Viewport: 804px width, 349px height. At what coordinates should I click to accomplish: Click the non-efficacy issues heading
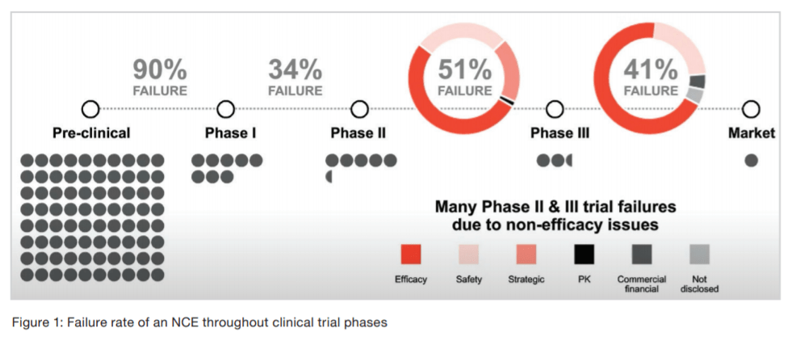555,216
